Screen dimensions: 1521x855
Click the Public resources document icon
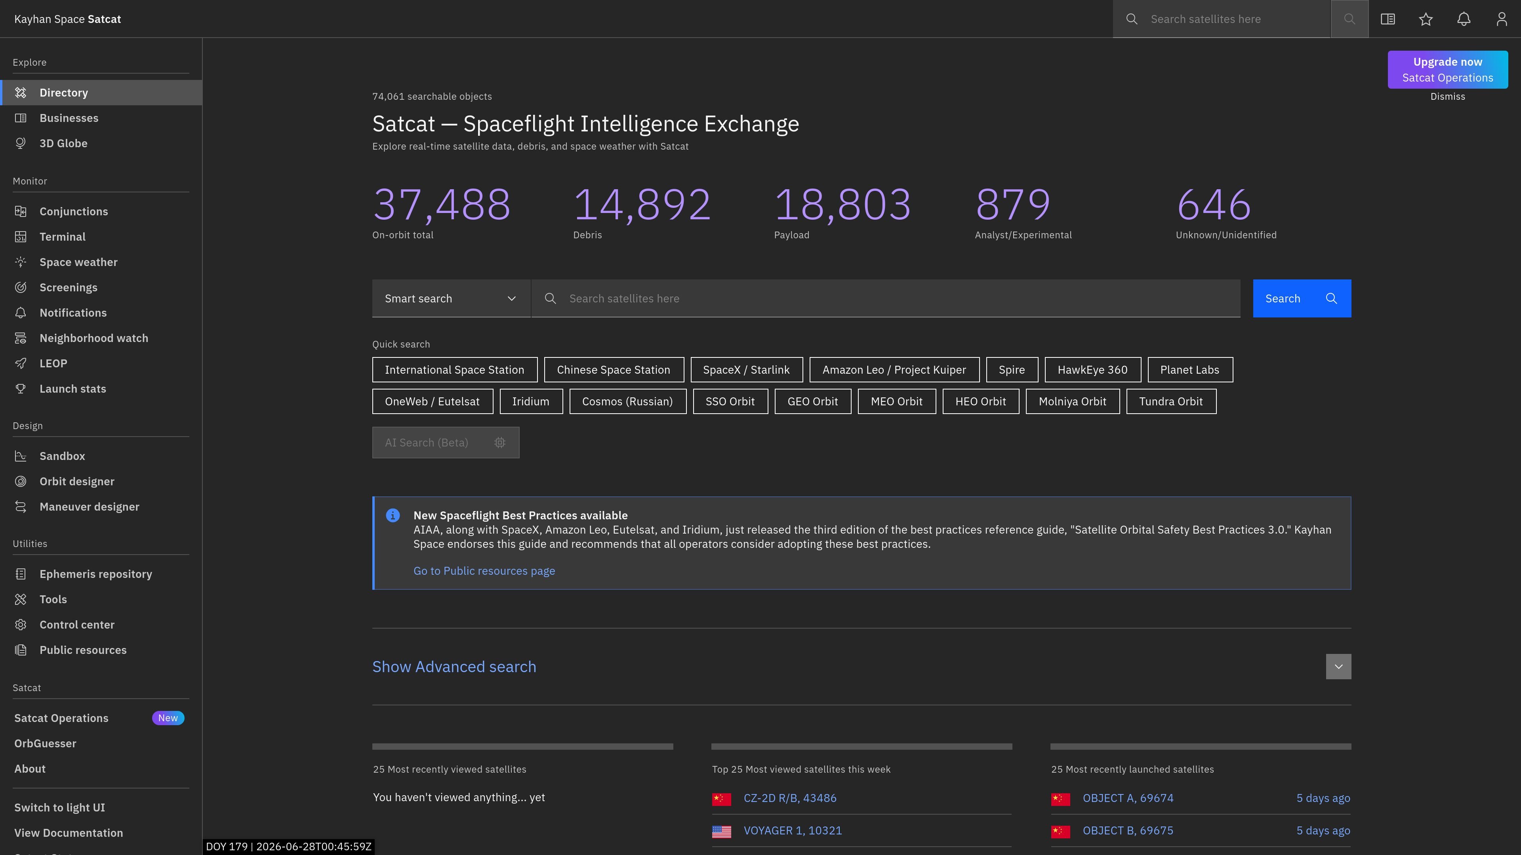point(21,650)
